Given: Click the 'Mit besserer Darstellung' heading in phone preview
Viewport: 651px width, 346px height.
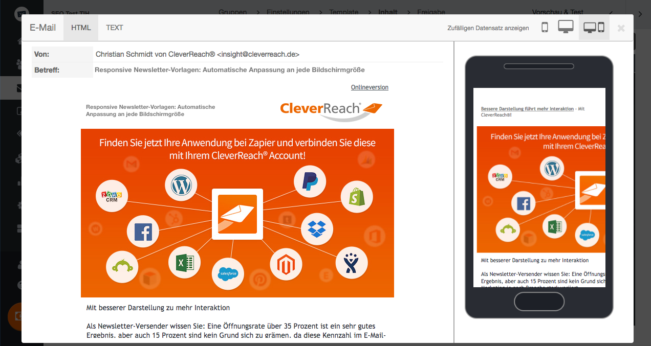Looking at the screenshot, I should (535, 260).
